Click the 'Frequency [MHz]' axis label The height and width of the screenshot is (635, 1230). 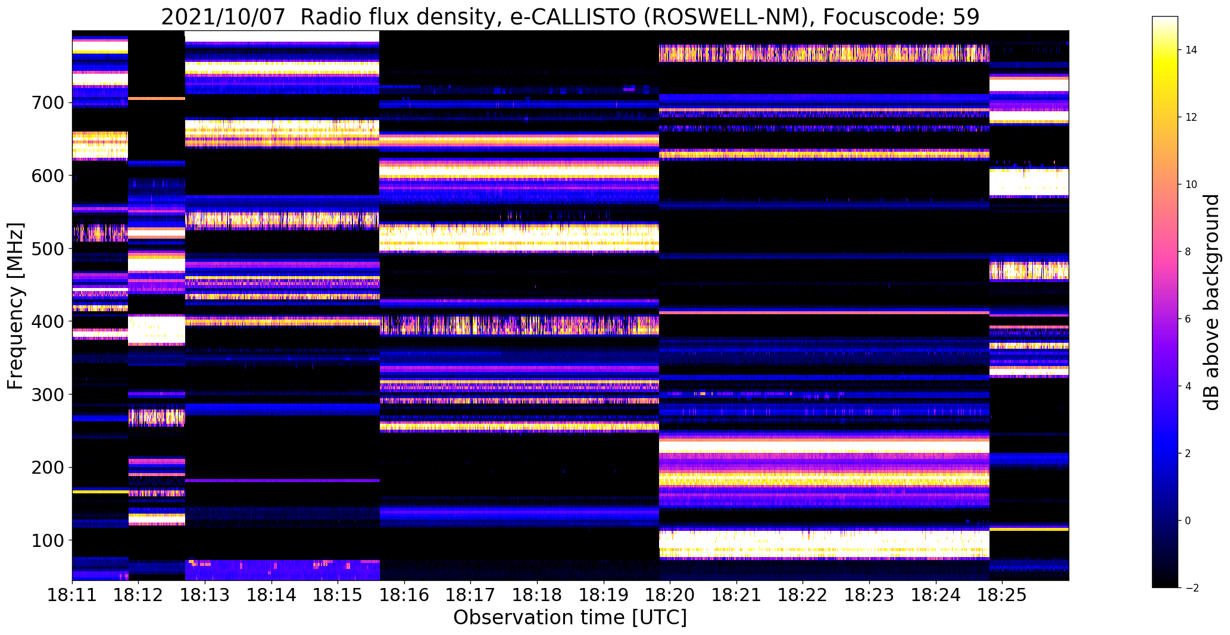pyautogui.click(x=15, y=306)
